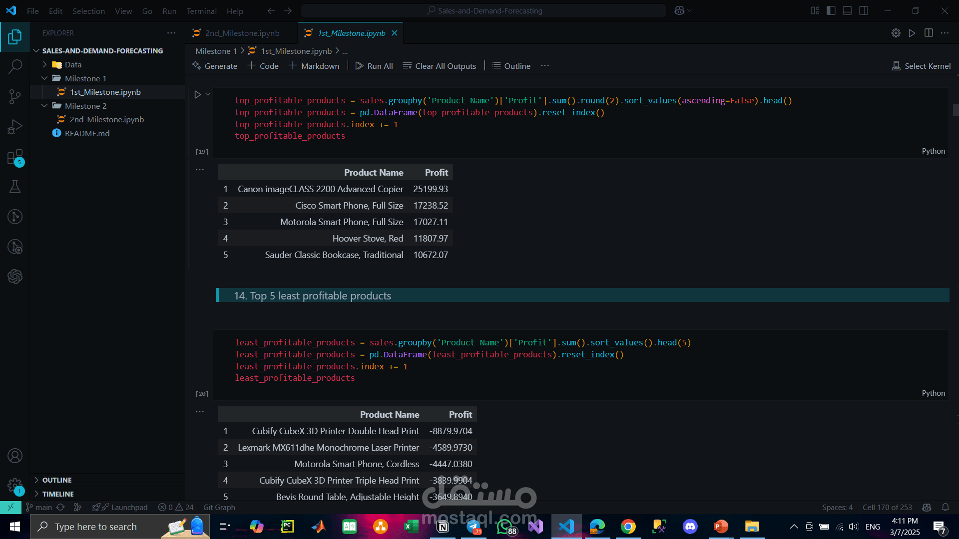The height and width of the screenshot is (539, 959).
Task: Click Clear All Outputs button
Action: (440, 66)
